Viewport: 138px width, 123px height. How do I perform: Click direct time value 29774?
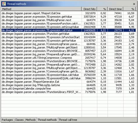click(118, 30)
